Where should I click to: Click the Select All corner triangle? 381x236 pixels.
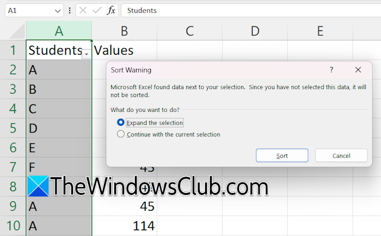[x=17, y=31]
